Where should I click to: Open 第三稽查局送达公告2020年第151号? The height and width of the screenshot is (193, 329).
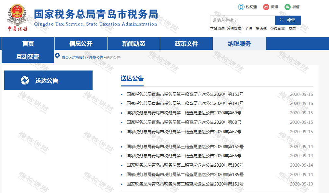point(185,184)
